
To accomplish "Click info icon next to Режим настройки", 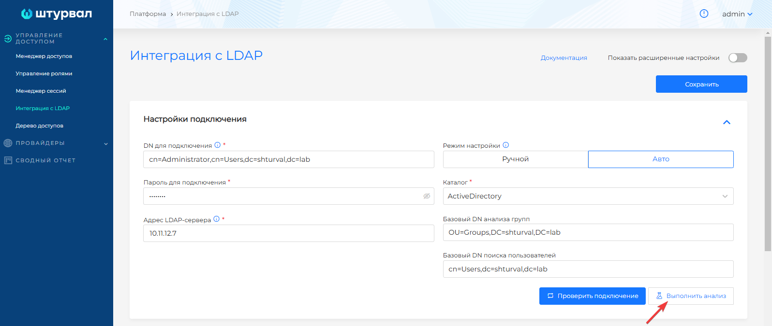I will pyautogui.click(x=506, y=145).
